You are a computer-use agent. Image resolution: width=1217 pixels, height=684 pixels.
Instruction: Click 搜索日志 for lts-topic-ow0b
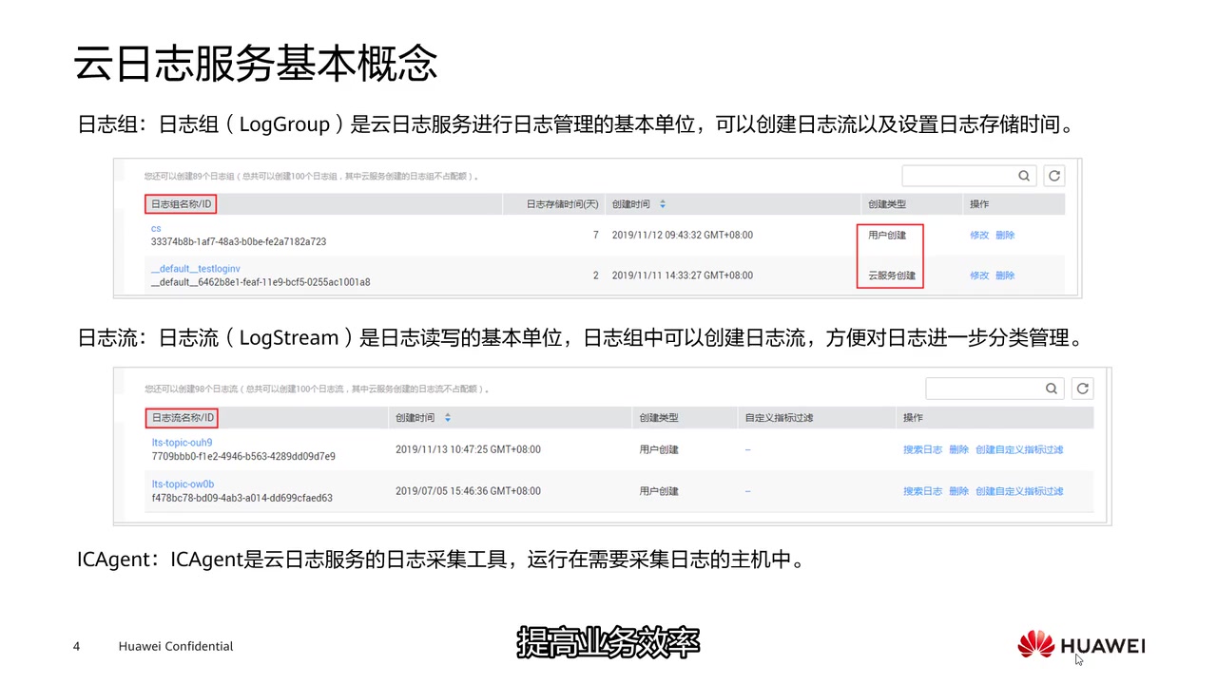pyautogui.click(x=922, y=491)
